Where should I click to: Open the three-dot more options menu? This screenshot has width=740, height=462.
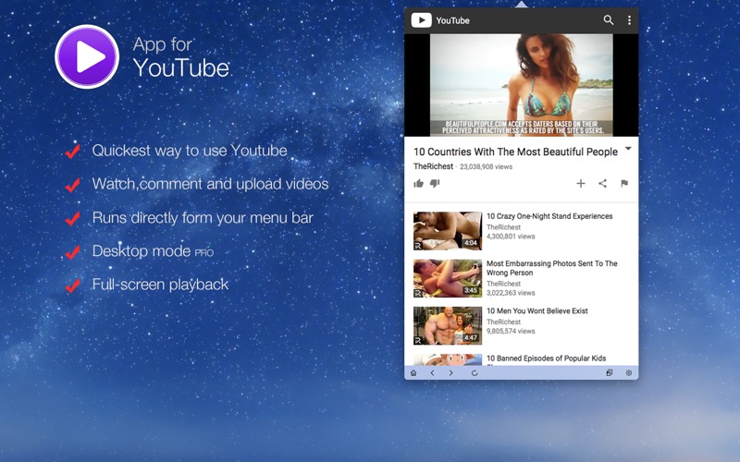click(629, 20)
